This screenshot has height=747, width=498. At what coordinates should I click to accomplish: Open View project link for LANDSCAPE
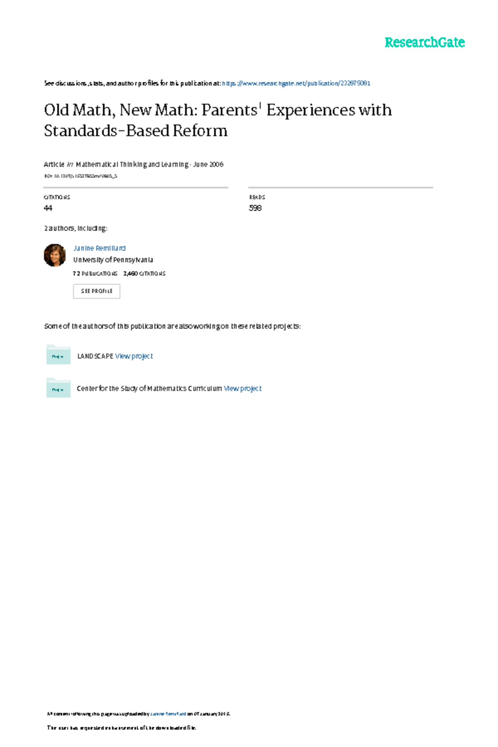(x=134, y=356)
